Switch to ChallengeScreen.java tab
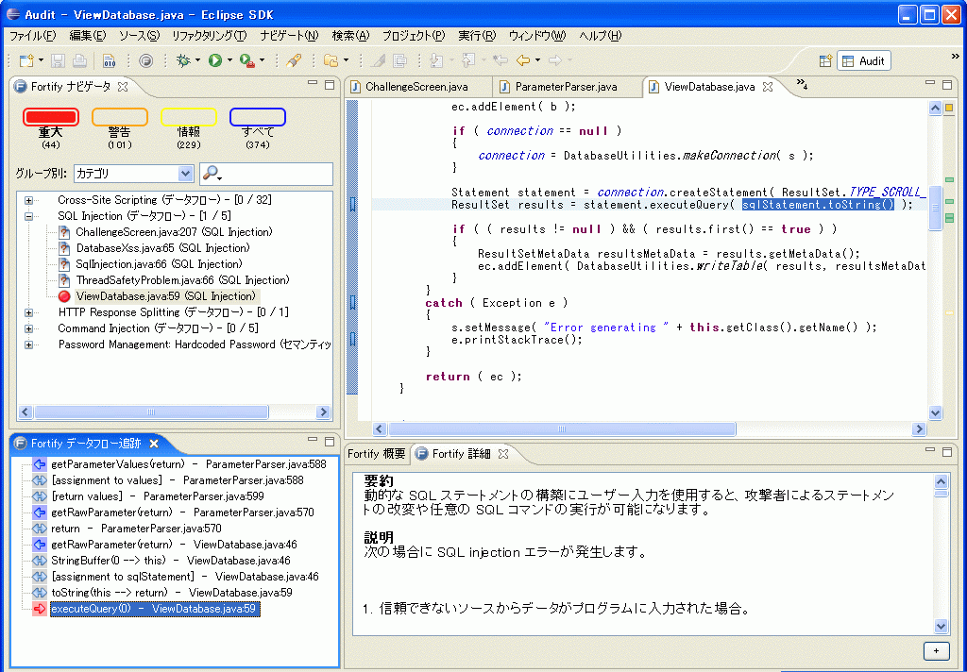The height and width of the screenshot is (672, 967). tap(416, 87)
